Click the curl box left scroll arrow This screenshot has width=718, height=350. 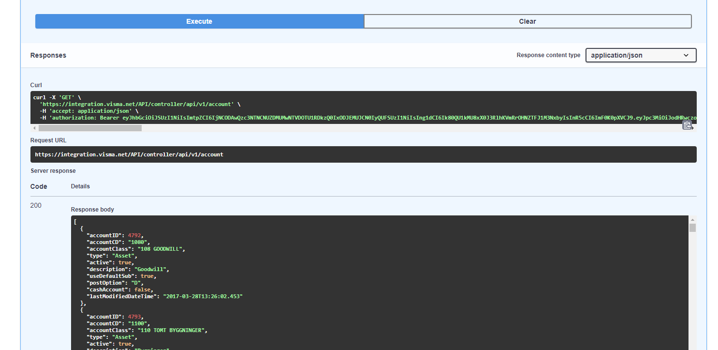tap(34, 128)
